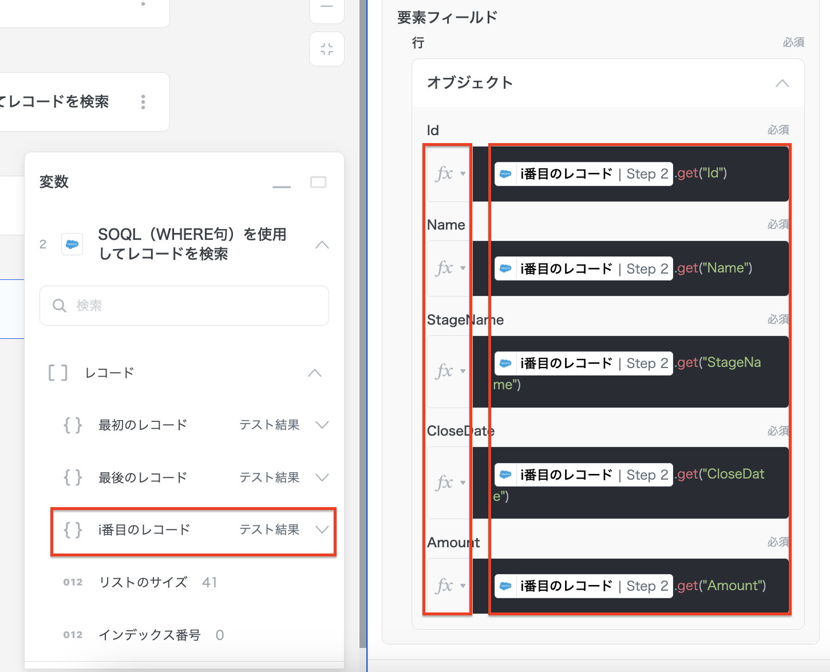Click the canvas zoom-out minus button
The image size is (830, 672).
tap(327, 7)
